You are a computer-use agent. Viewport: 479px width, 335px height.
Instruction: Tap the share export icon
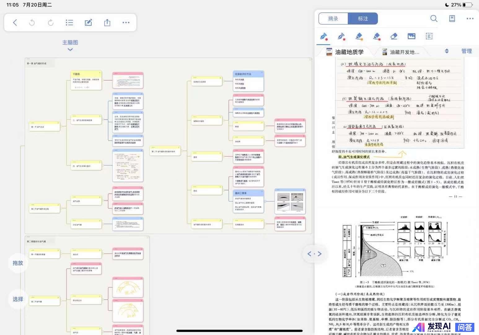[x=107, y=22]
